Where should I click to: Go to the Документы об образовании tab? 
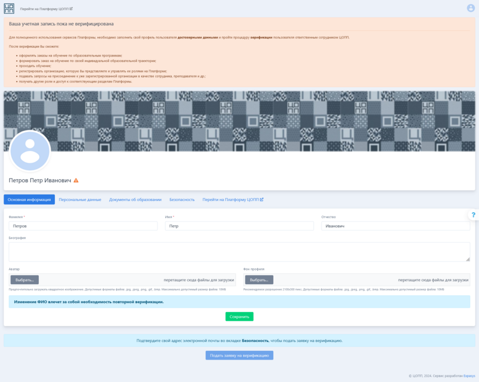[x=135, y=200]
